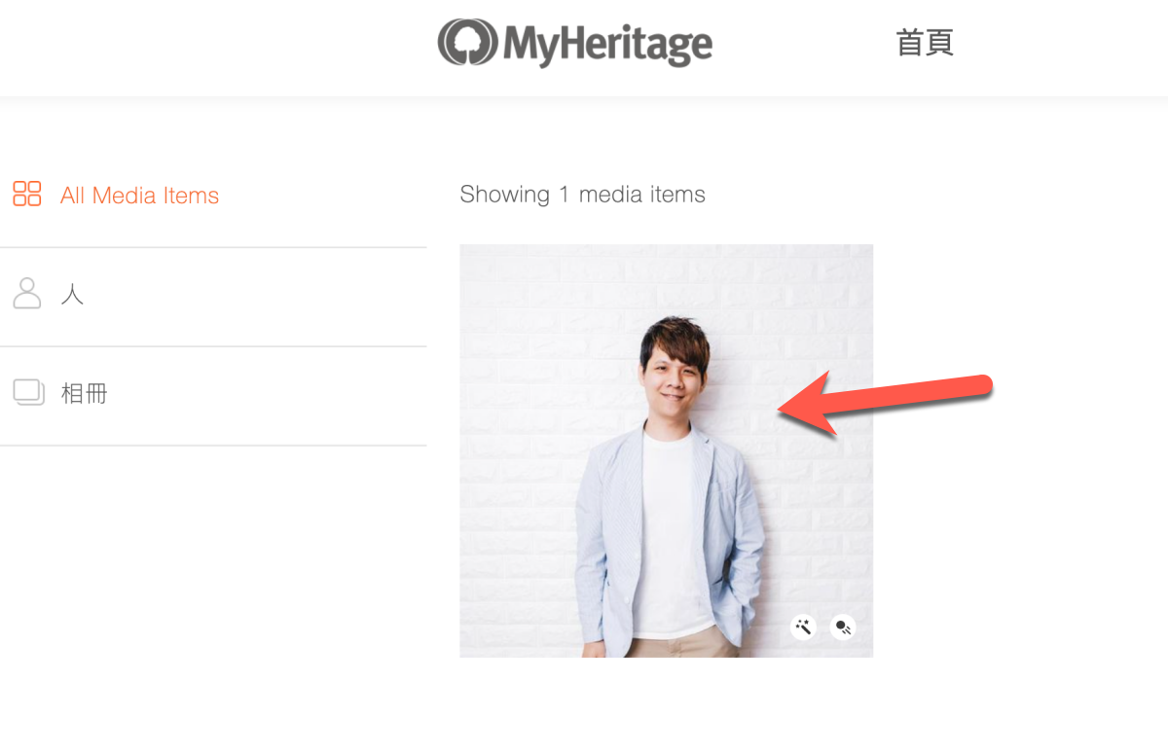The width and height of the screenshot is (1168, 754).
Task: Select the All Media Items label
Action: click(139, 196)
